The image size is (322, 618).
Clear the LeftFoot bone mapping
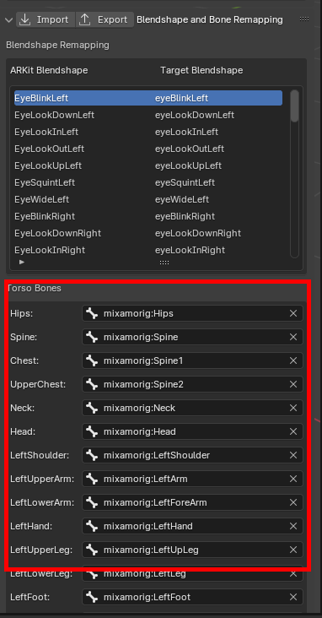coord(293,597)
